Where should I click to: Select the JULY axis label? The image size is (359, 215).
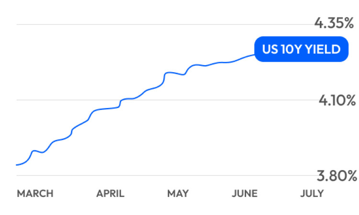pos(312,193)
